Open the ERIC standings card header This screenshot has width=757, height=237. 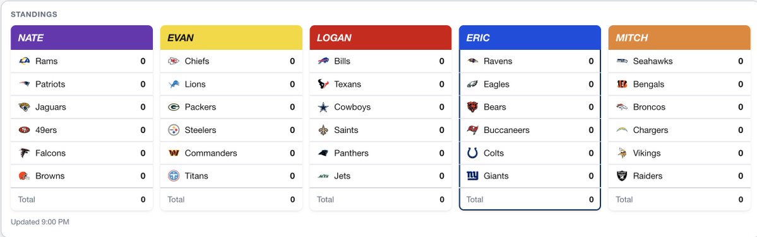coord(530,38)
